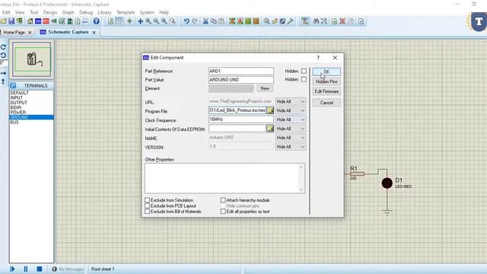Open Hide All dropdown for VERSION
Viewport: 487px width, 274px height.
pos(291,147)
